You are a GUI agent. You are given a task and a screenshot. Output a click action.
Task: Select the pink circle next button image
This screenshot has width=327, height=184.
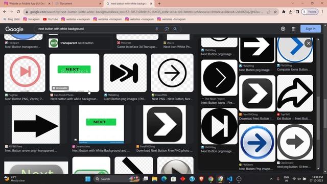pos(25,73)
